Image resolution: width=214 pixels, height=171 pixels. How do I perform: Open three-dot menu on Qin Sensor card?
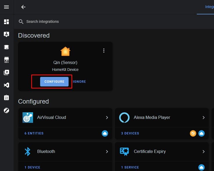click(104, 50)
